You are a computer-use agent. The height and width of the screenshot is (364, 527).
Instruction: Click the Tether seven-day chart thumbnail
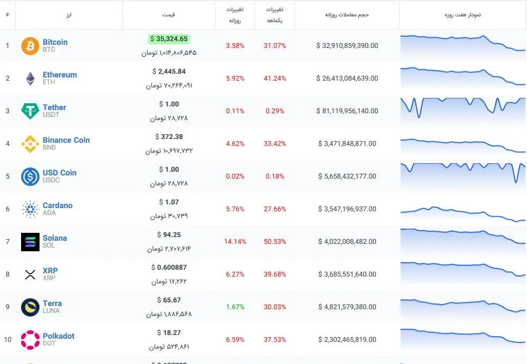(463, 107)
